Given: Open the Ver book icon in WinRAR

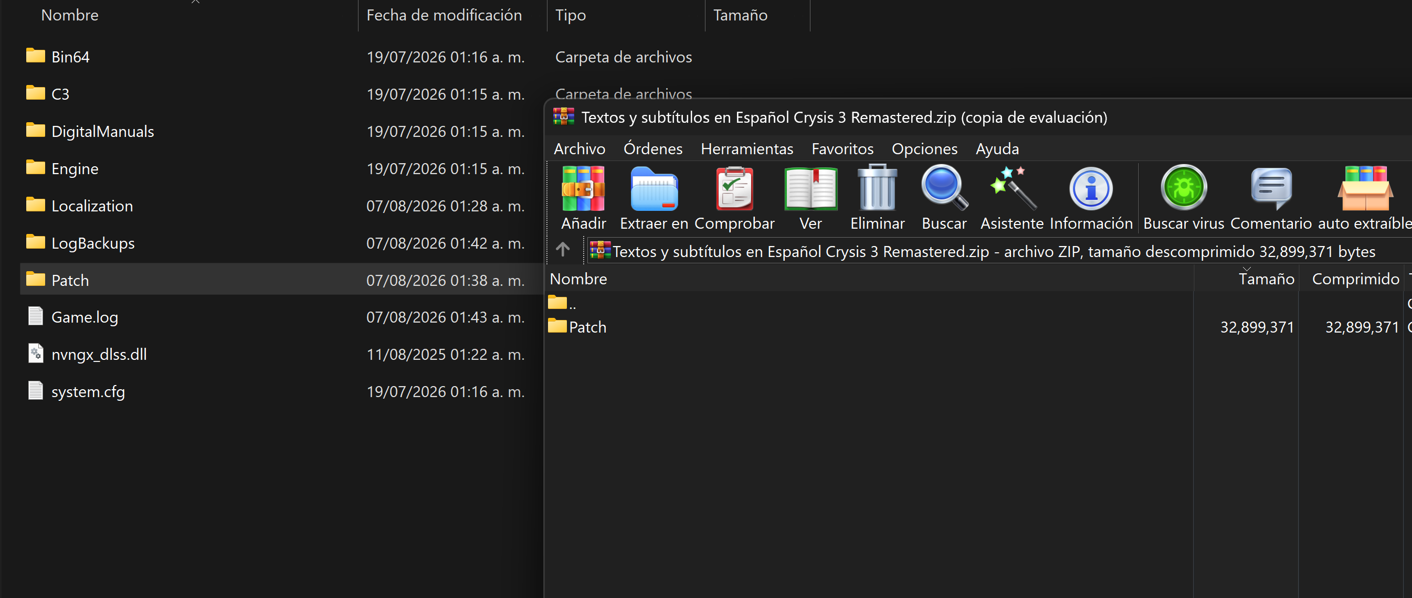Looking at the screenshot, I should click(810, 189).
